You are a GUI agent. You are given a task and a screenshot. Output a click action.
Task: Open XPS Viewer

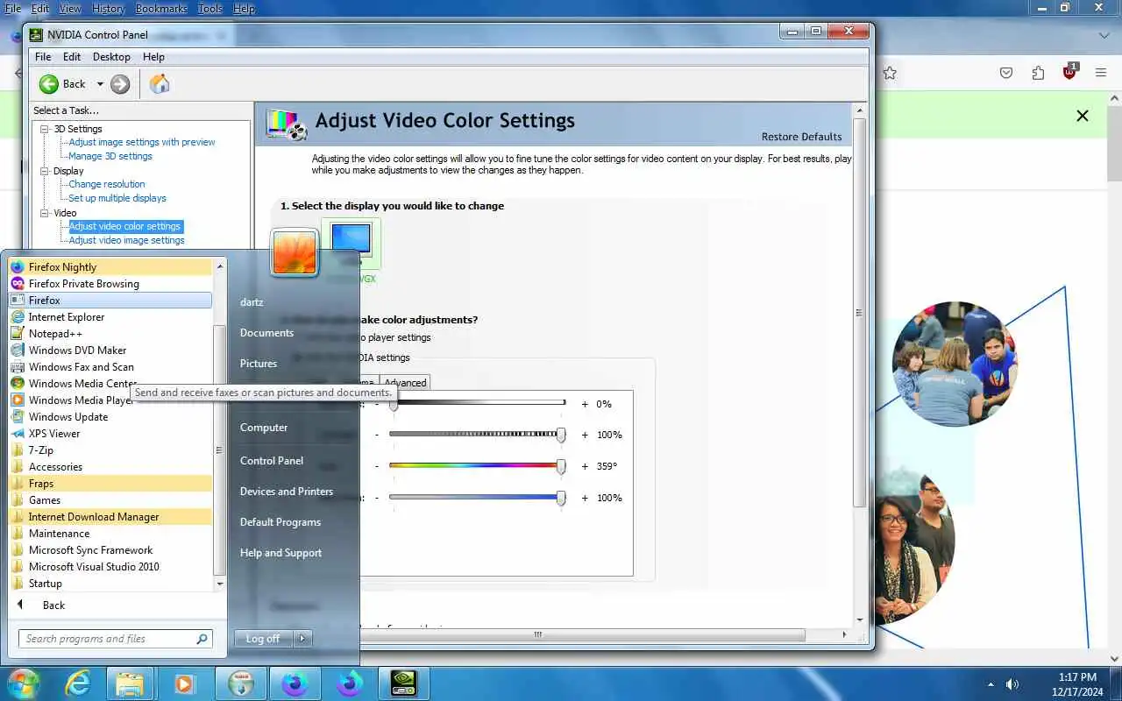[110, 434]
